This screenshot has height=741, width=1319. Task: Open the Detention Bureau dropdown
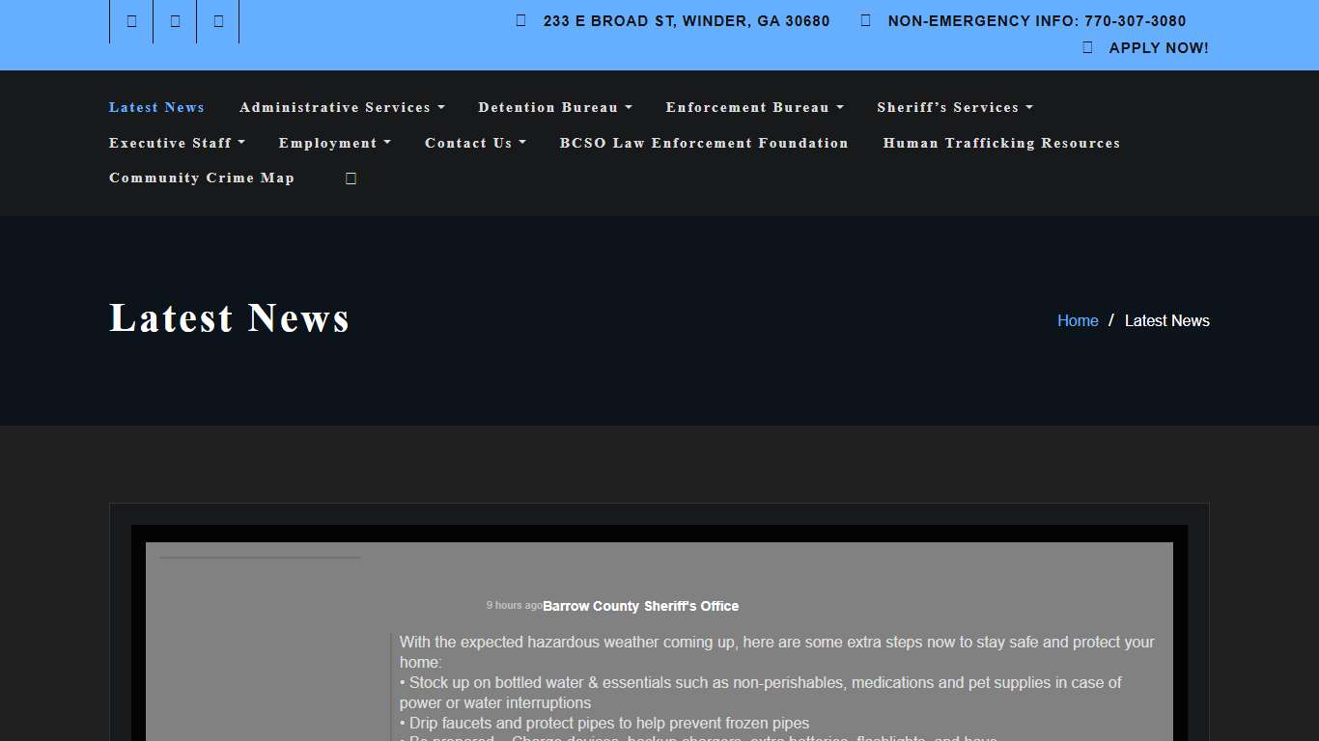point(554,107)
